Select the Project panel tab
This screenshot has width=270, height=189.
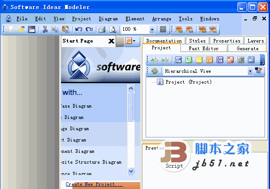(161, 47)
